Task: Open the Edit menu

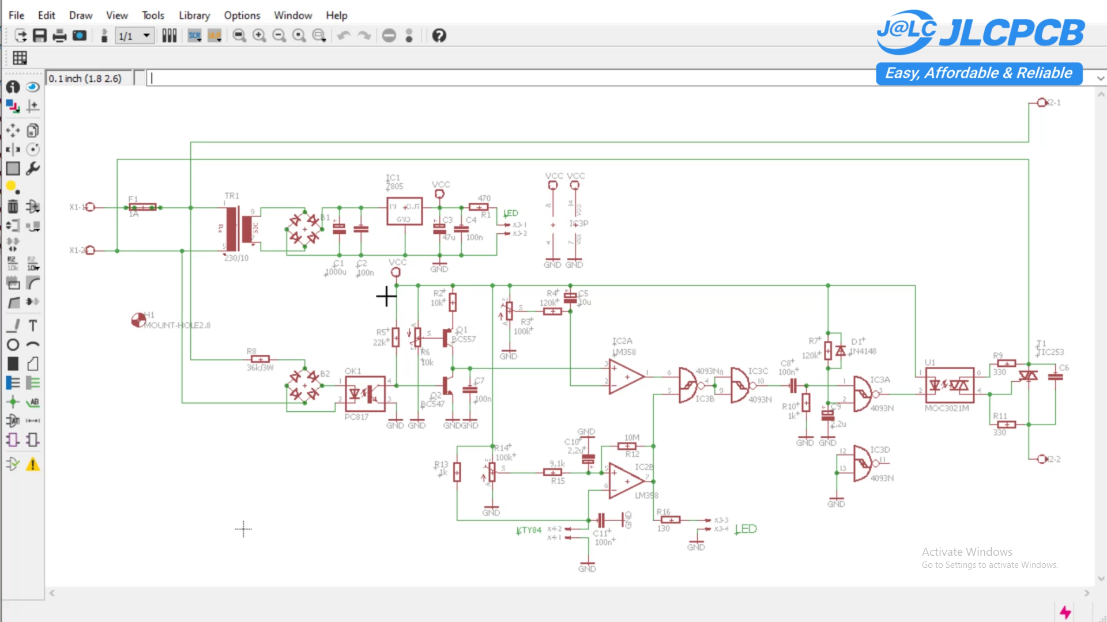Action: coord(46,16)
